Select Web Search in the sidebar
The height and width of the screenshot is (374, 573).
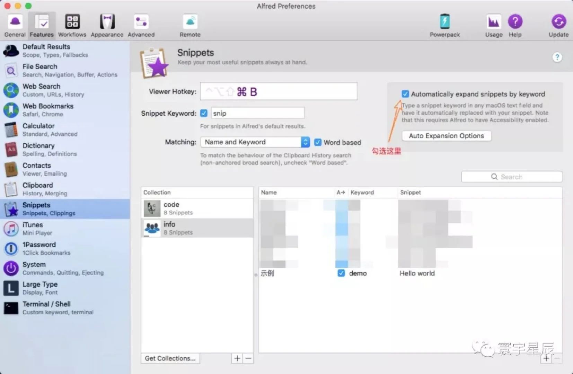(41, 90)
